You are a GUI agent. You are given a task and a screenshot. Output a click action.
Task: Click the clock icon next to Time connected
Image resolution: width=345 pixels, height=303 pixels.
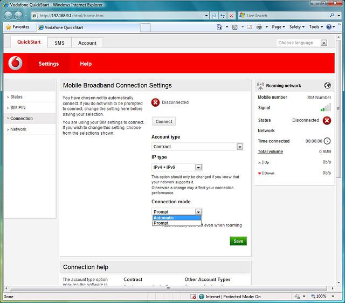coord(327,141)
